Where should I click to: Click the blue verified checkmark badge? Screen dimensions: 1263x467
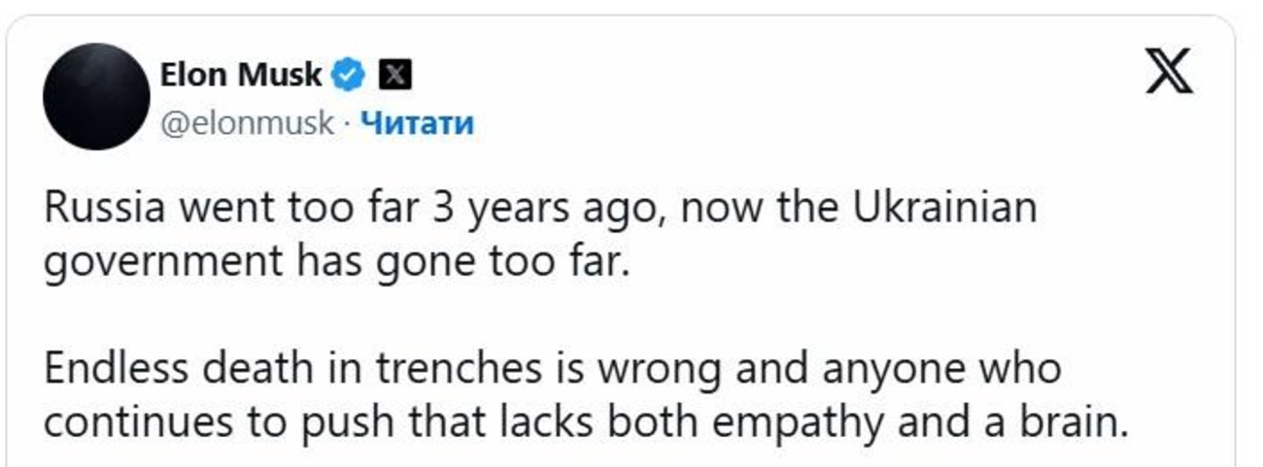(x=350, y=74)
